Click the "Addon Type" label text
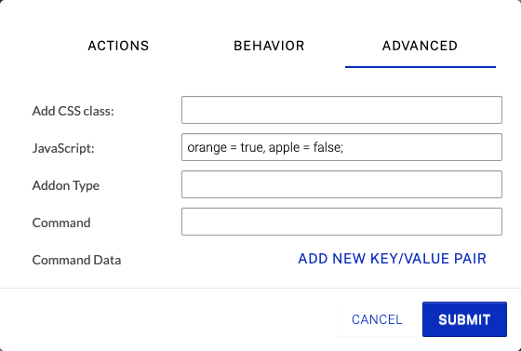The image size is (521, 351). 66,185
